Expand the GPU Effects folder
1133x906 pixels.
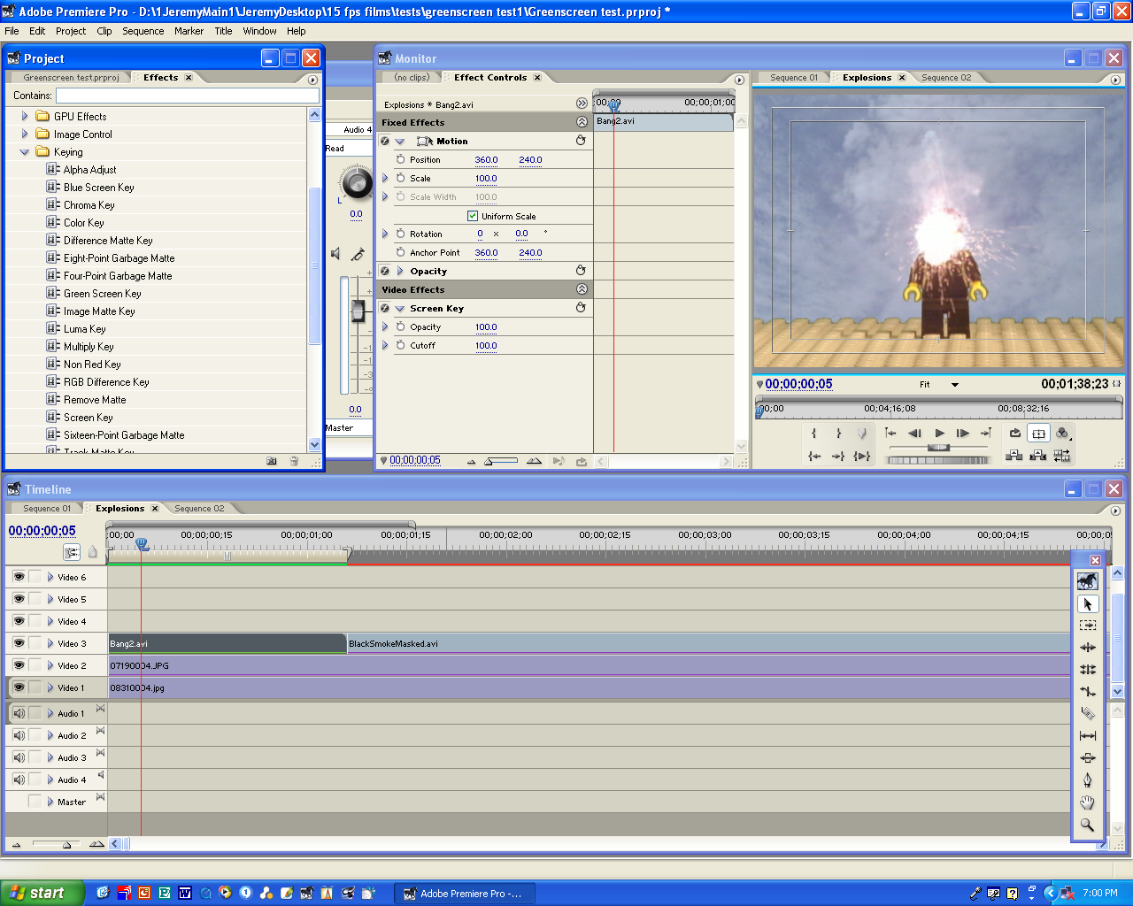(25, 116)
